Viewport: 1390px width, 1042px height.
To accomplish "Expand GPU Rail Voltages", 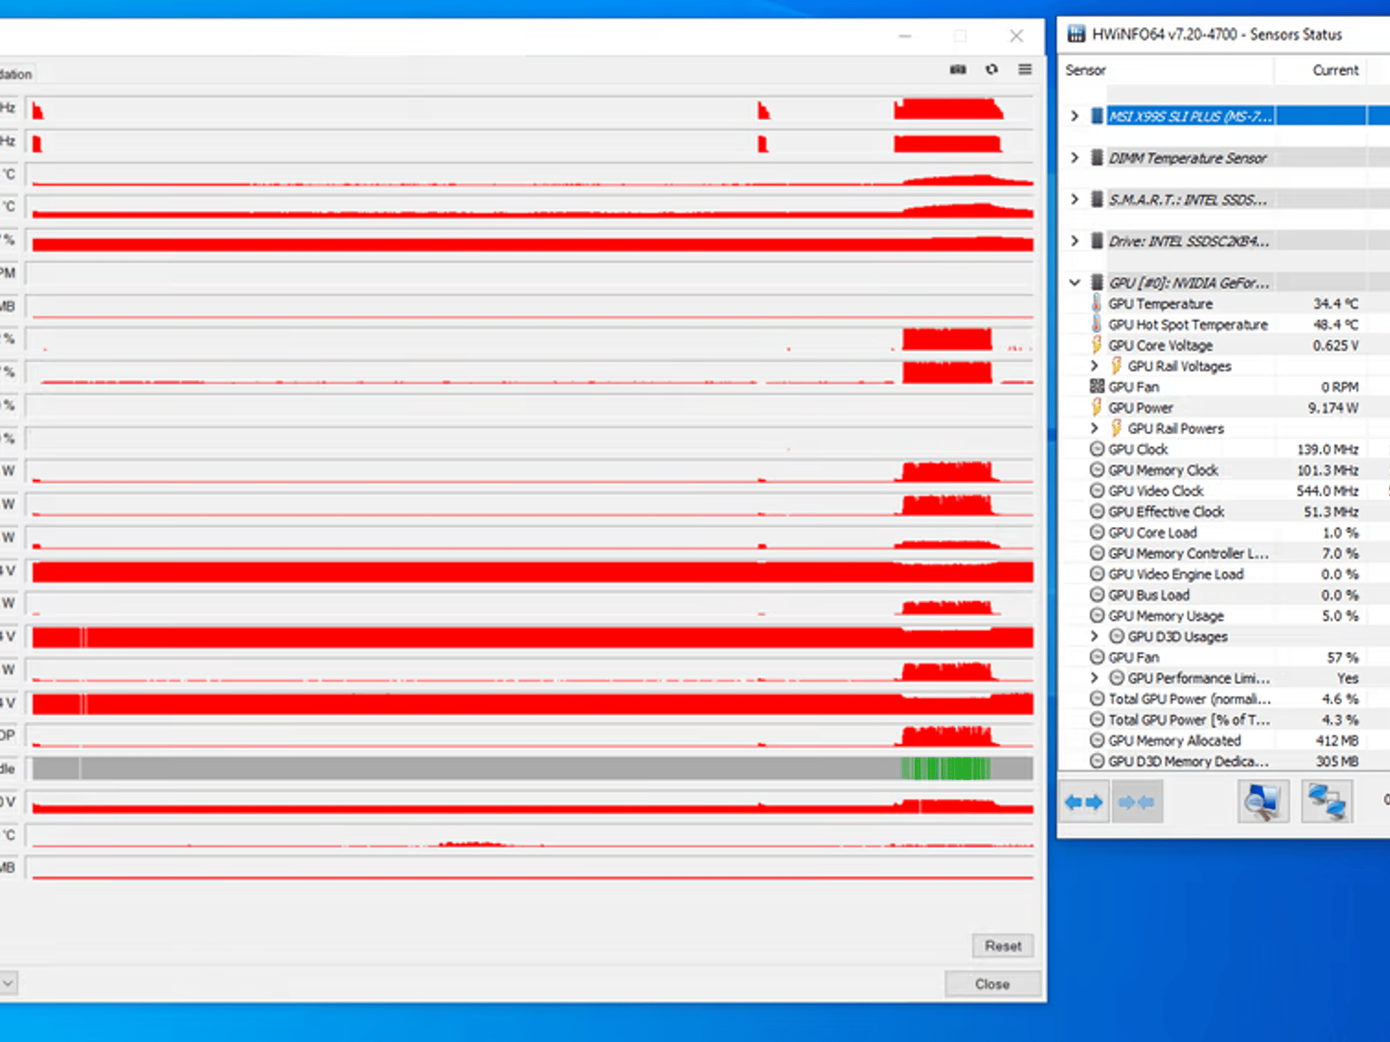I will point(1094,366).
